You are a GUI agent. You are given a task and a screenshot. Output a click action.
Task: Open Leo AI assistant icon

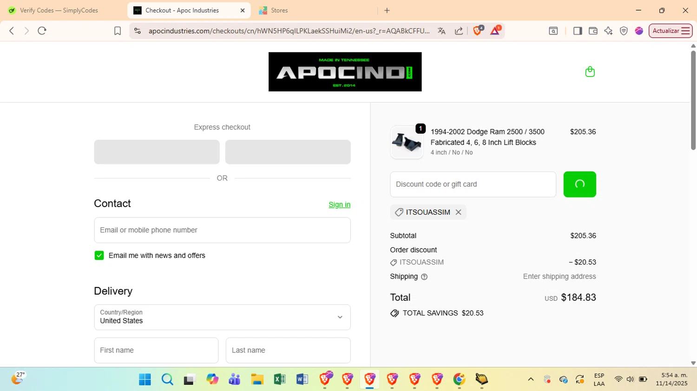click(608, 31)
